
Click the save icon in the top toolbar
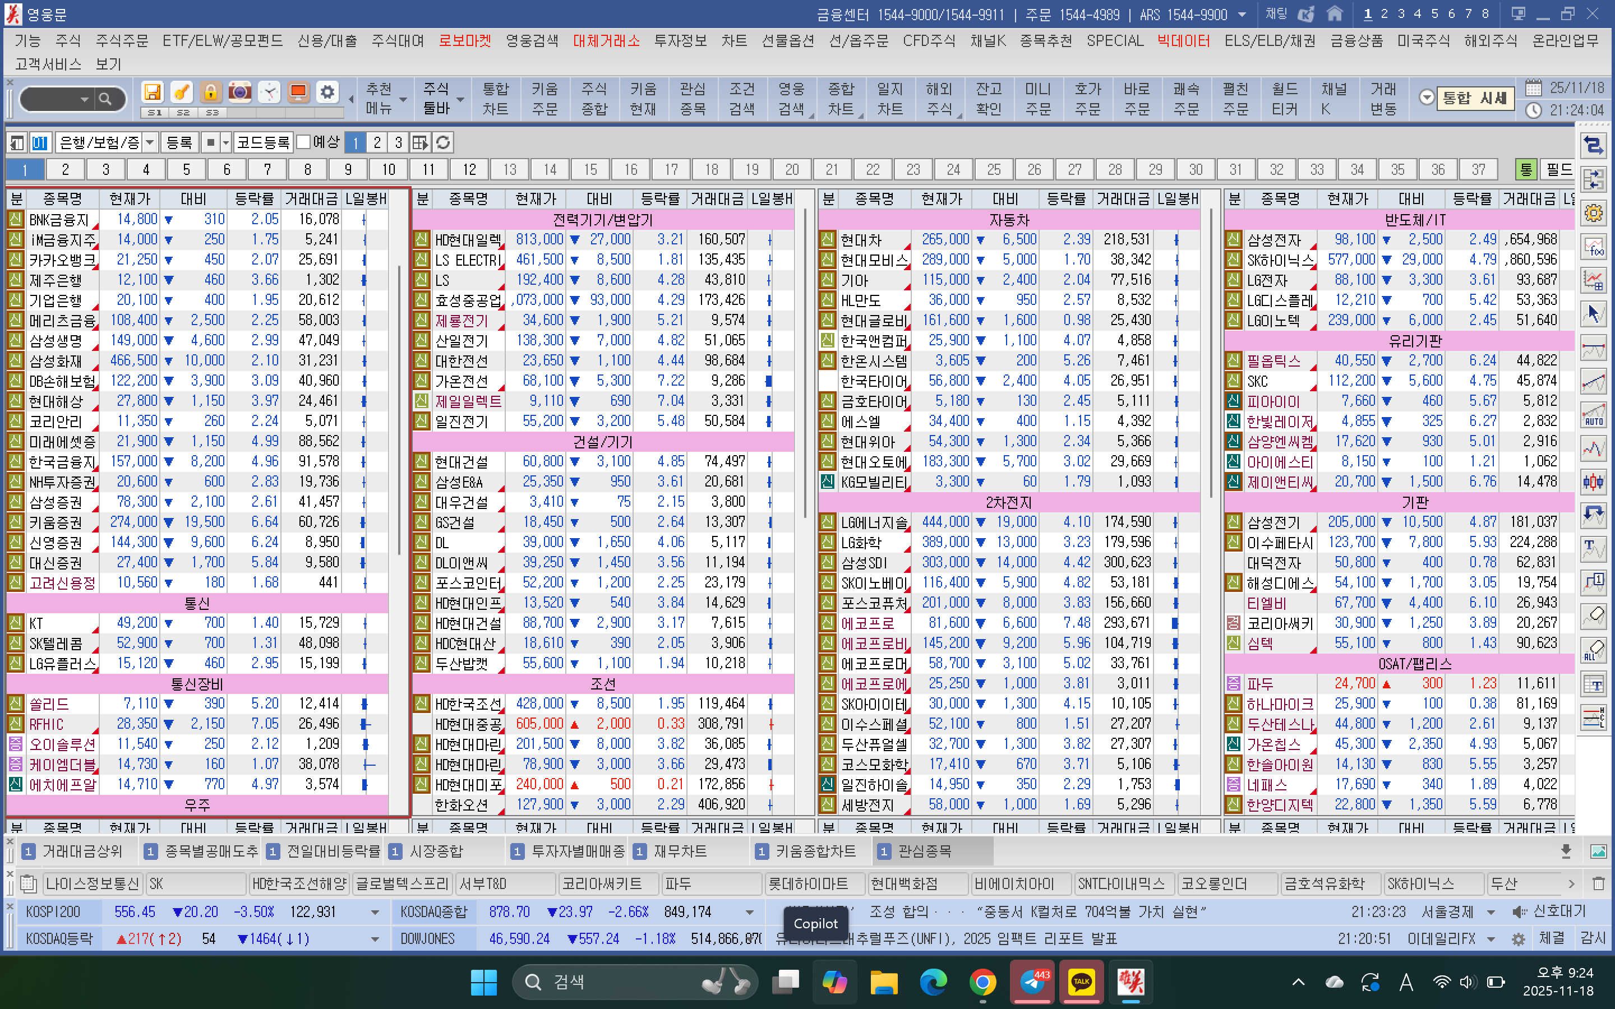point(152,92)
